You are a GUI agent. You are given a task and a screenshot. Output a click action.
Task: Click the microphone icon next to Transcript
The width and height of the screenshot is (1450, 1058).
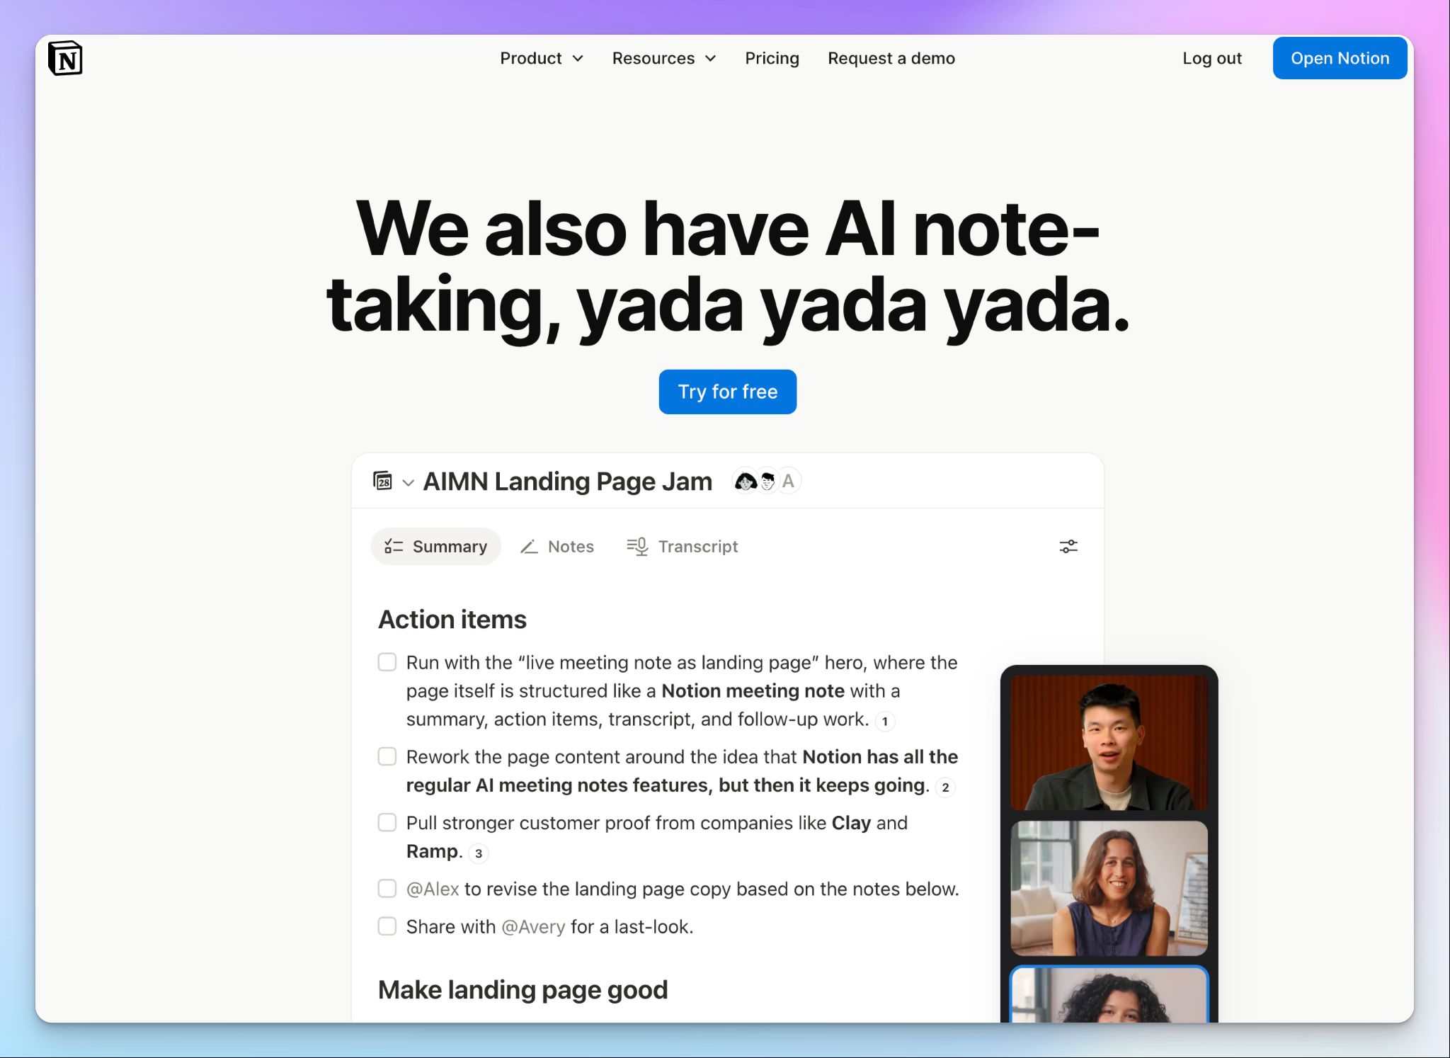(637, 547)
